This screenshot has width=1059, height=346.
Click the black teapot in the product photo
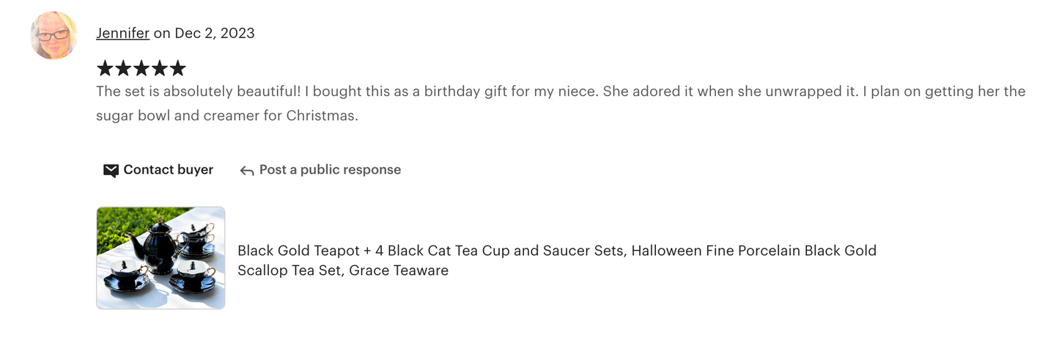[158, 244]
